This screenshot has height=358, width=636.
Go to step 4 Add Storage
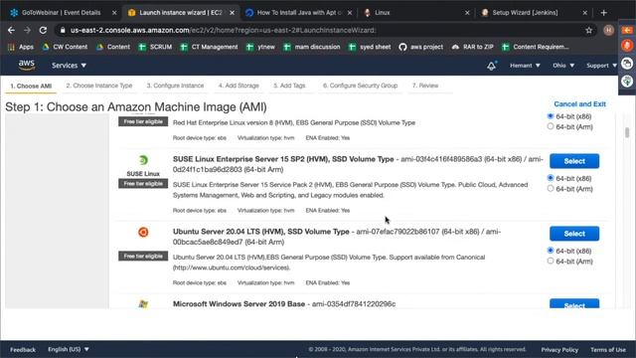tap(238, 86)
